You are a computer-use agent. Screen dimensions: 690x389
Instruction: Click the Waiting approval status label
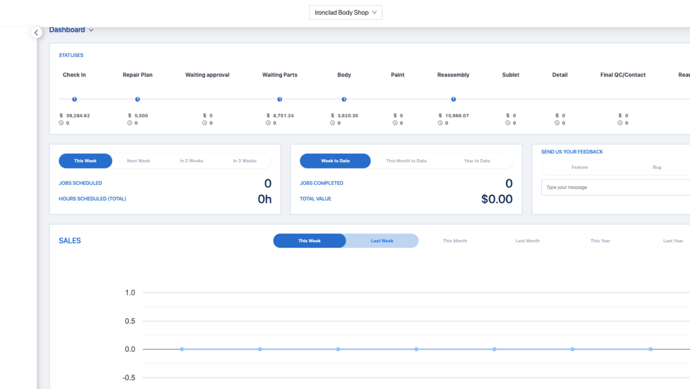207,75
